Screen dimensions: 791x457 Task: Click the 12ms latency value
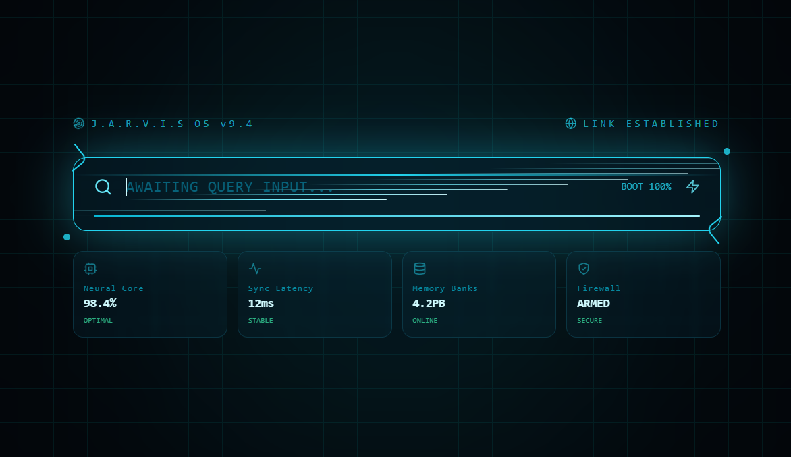261,303
